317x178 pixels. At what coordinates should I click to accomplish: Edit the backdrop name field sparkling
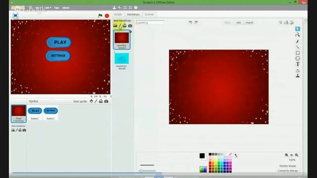150,23
